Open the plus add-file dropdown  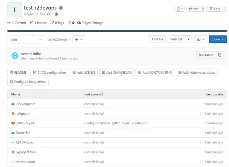pyautogui.click(x=79, y=39)
